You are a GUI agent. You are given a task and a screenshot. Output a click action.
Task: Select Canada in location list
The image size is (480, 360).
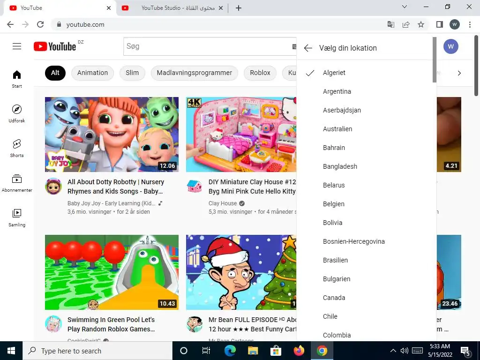[x=367, y=298]
